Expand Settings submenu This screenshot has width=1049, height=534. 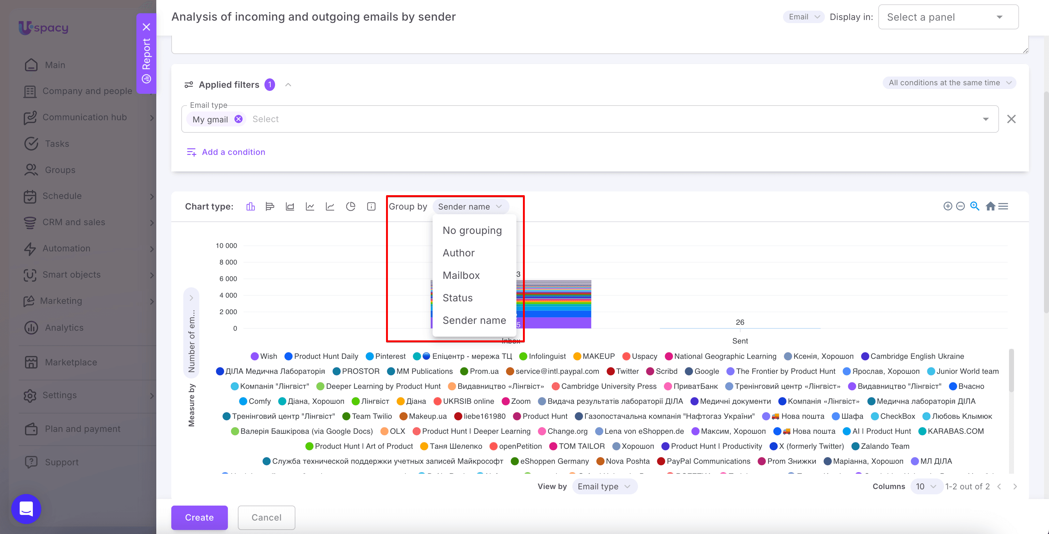[x=152, y=396]
